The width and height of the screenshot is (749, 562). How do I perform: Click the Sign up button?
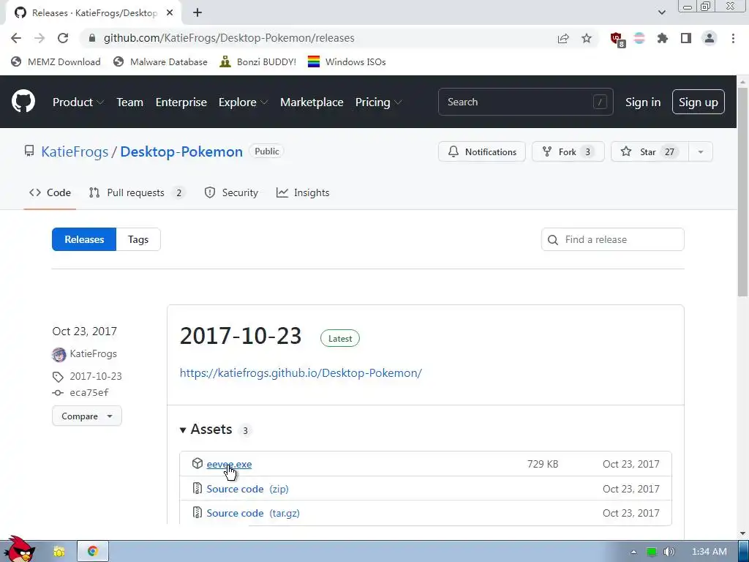point(699,102)
